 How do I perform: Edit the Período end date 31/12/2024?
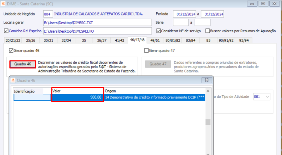pyautogui.click(x=213, y=14)
